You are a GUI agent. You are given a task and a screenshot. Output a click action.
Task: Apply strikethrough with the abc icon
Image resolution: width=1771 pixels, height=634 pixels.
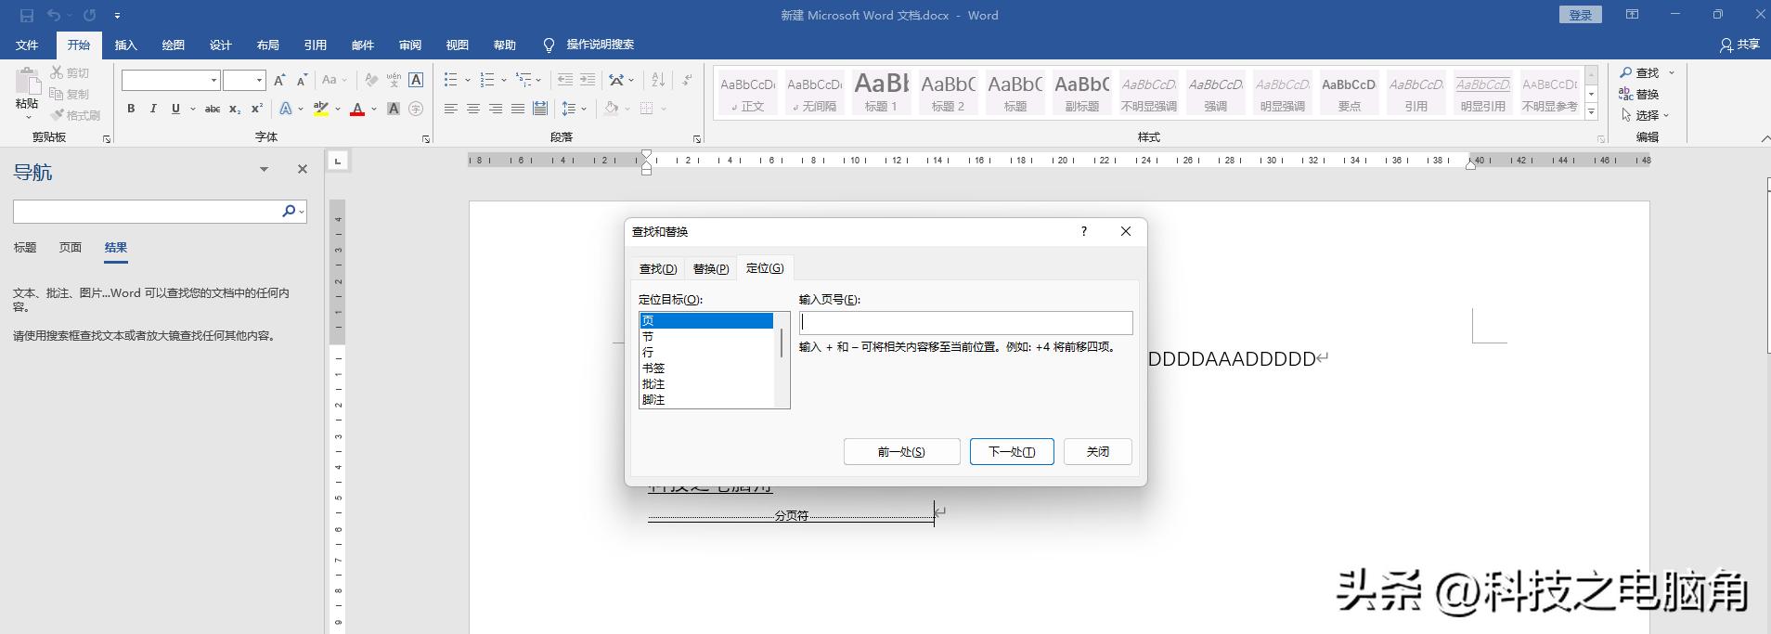coord(213,109)
